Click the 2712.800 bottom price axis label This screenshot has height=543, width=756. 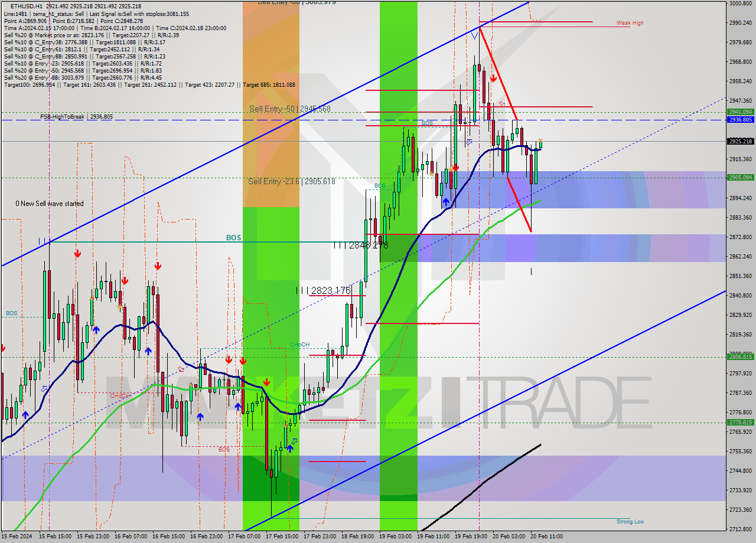[x=740, y=529]
